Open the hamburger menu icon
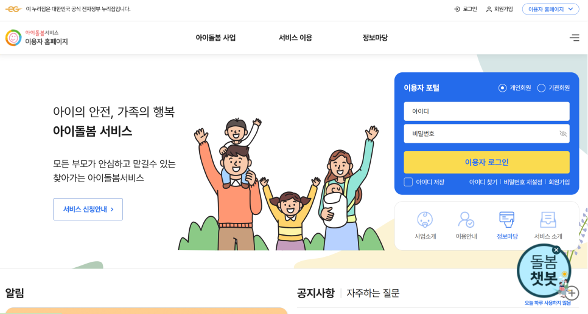This screenshot has width=588, height=314. (574, 38)
